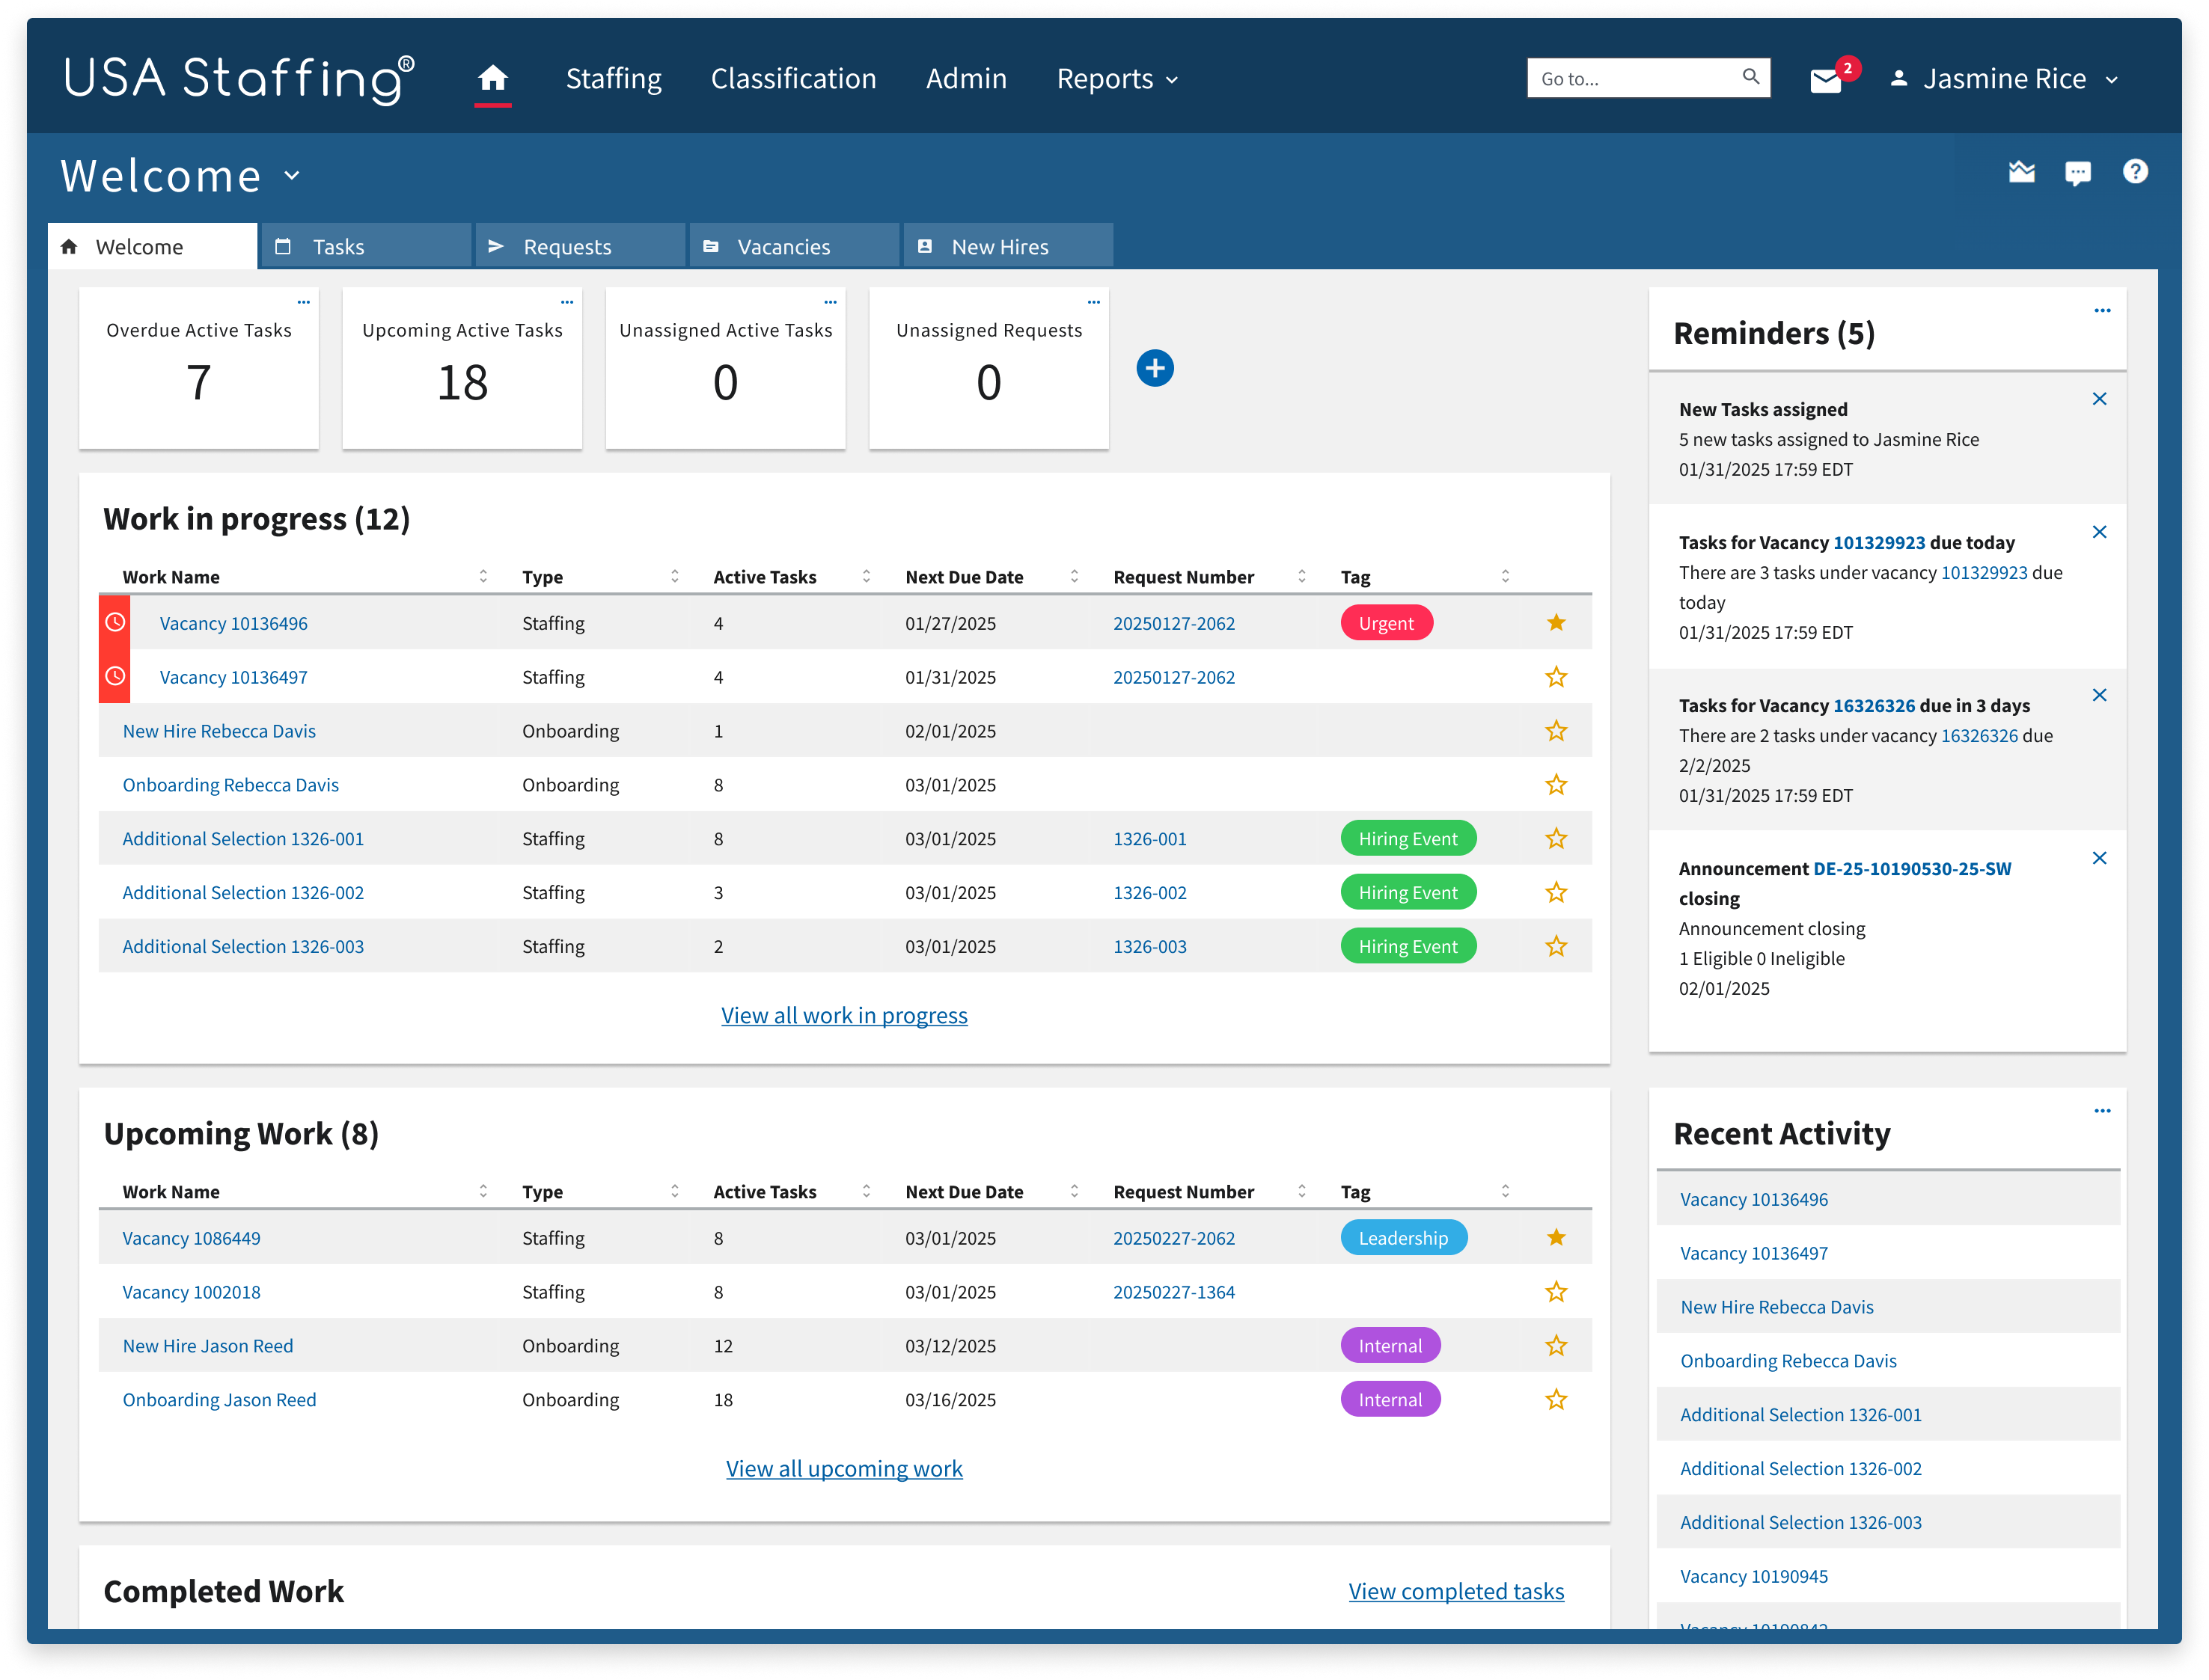Screen dimensions: 2209x1680
Task: Click the newsletter mail icon near help
Action: pyautogui.click(x=2021, y=172)
